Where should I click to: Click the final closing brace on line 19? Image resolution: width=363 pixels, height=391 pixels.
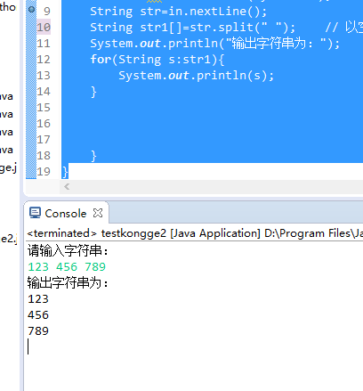[65, 172]
